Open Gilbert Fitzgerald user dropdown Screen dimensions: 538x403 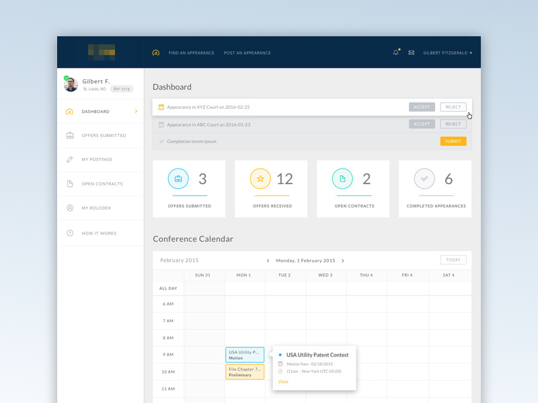tap(447, 53)
